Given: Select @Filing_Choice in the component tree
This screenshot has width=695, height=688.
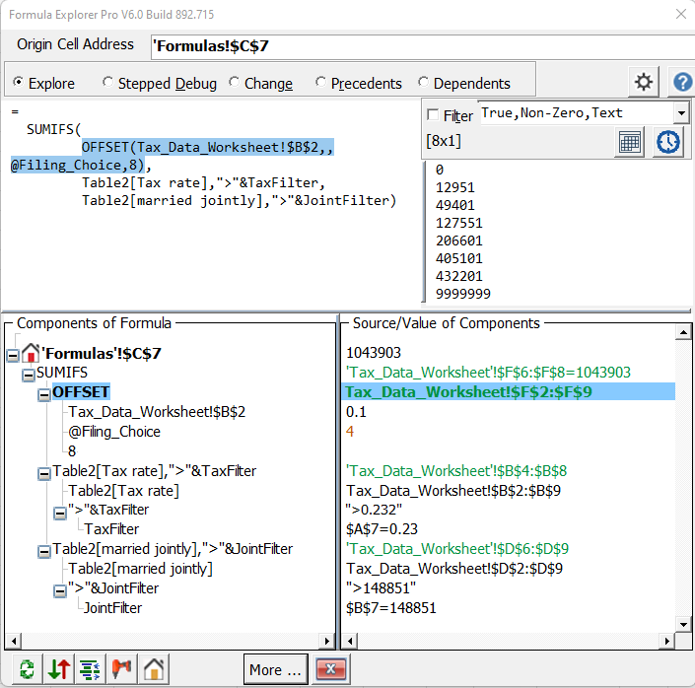Looking at the screenshot, I should point(114,432).
